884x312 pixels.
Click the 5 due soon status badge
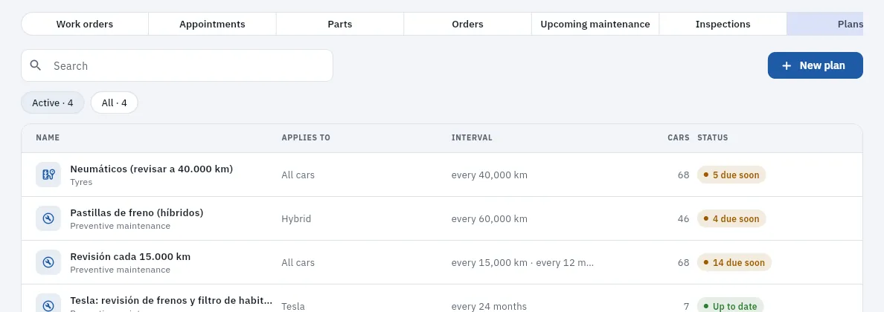[731, 175]
